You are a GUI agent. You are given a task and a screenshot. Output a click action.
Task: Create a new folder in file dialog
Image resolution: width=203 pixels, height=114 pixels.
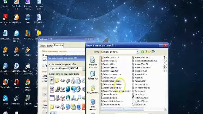(149, 52)
